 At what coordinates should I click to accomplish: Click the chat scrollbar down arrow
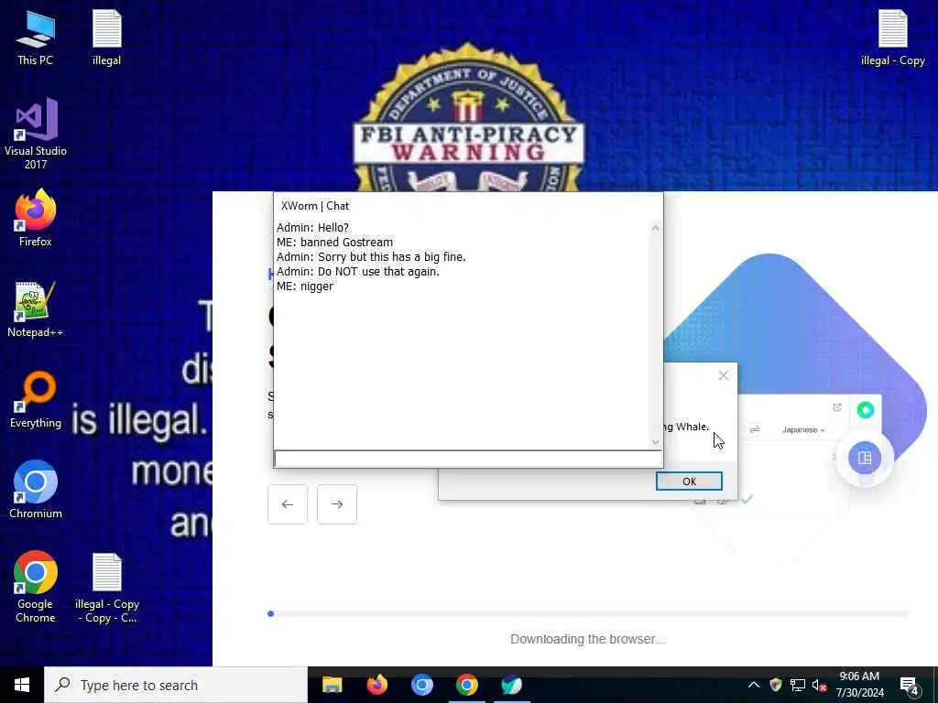tap(655, 442)
